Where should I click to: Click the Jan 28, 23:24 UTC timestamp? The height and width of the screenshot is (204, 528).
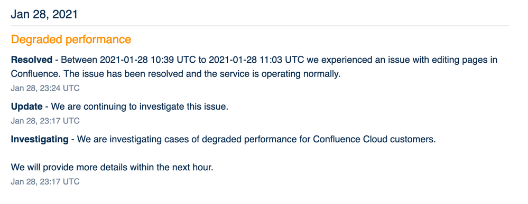pyautogui.click(x=45, y=89)
